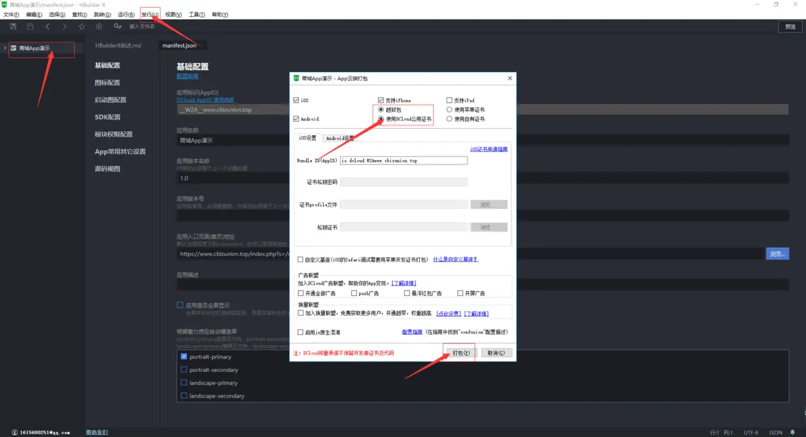Image resolution: width=806 pixels, height=437 pixels.
Task: Open the 选择(S) menu
Action: 57,14
